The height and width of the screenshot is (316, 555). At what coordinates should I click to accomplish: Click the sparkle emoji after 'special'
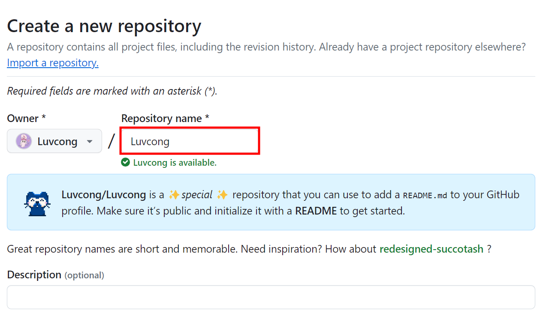(222, 194)
